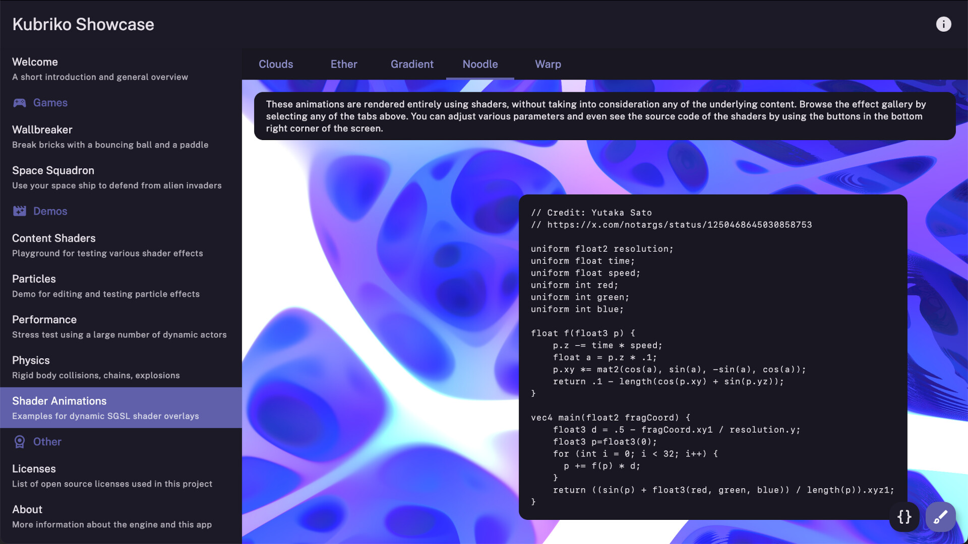Click the 'uniform int red;' code line
This screenshot has height=544, width=968.
574,285
